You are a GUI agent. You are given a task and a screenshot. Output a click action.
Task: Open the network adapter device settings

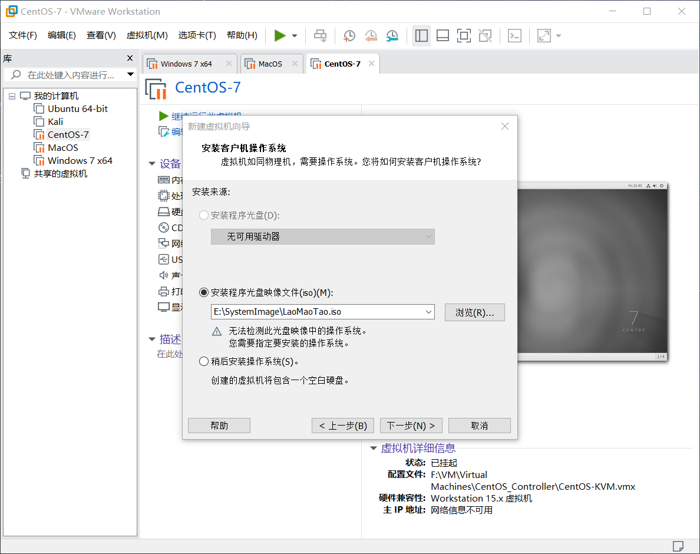point(168,243)
